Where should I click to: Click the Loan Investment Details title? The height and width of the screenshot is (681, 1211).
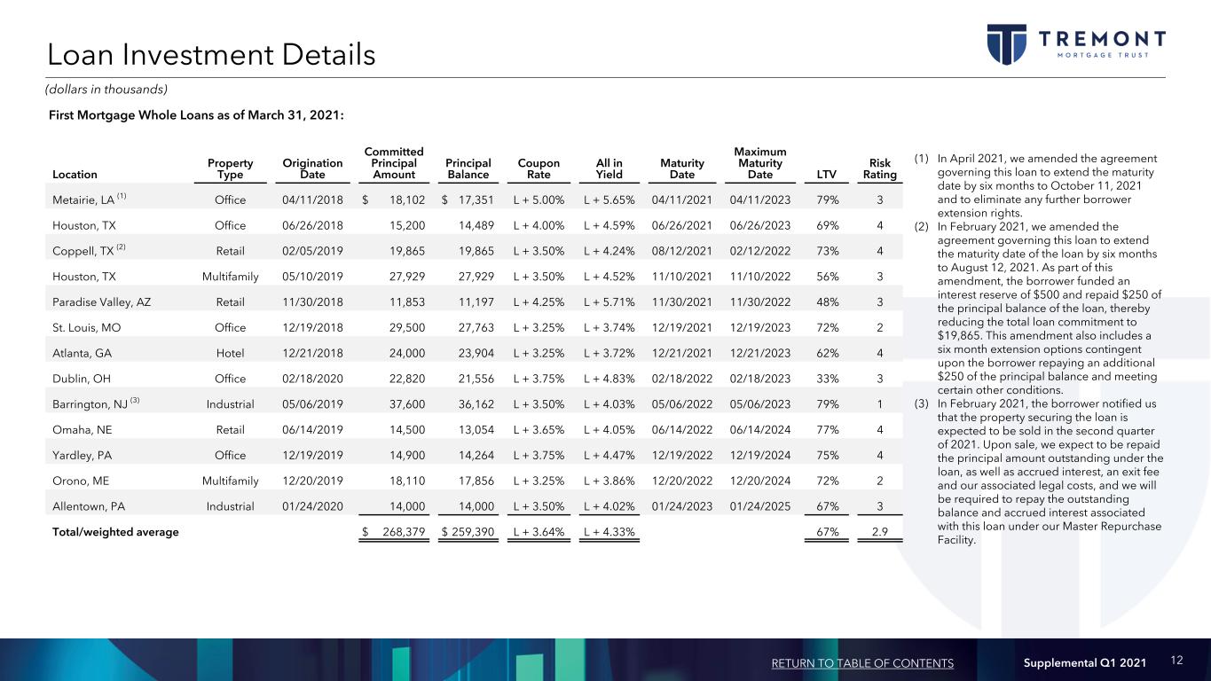pos(211,55)
